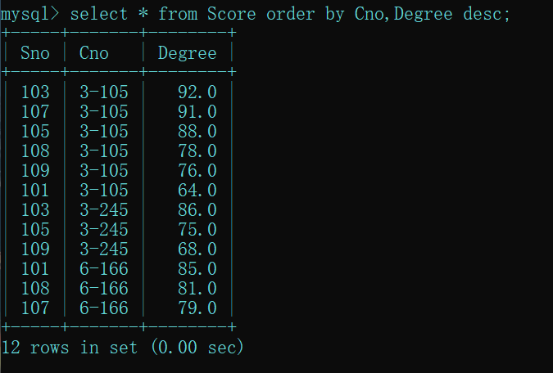Click the mysql> prompt text
553x373 pixels.
coord(30,15)
